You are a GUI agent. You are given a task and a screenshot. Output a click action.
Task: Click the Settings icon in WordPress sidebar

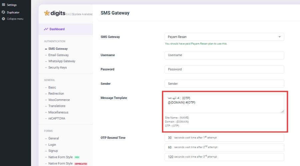[x=3, y=5]
